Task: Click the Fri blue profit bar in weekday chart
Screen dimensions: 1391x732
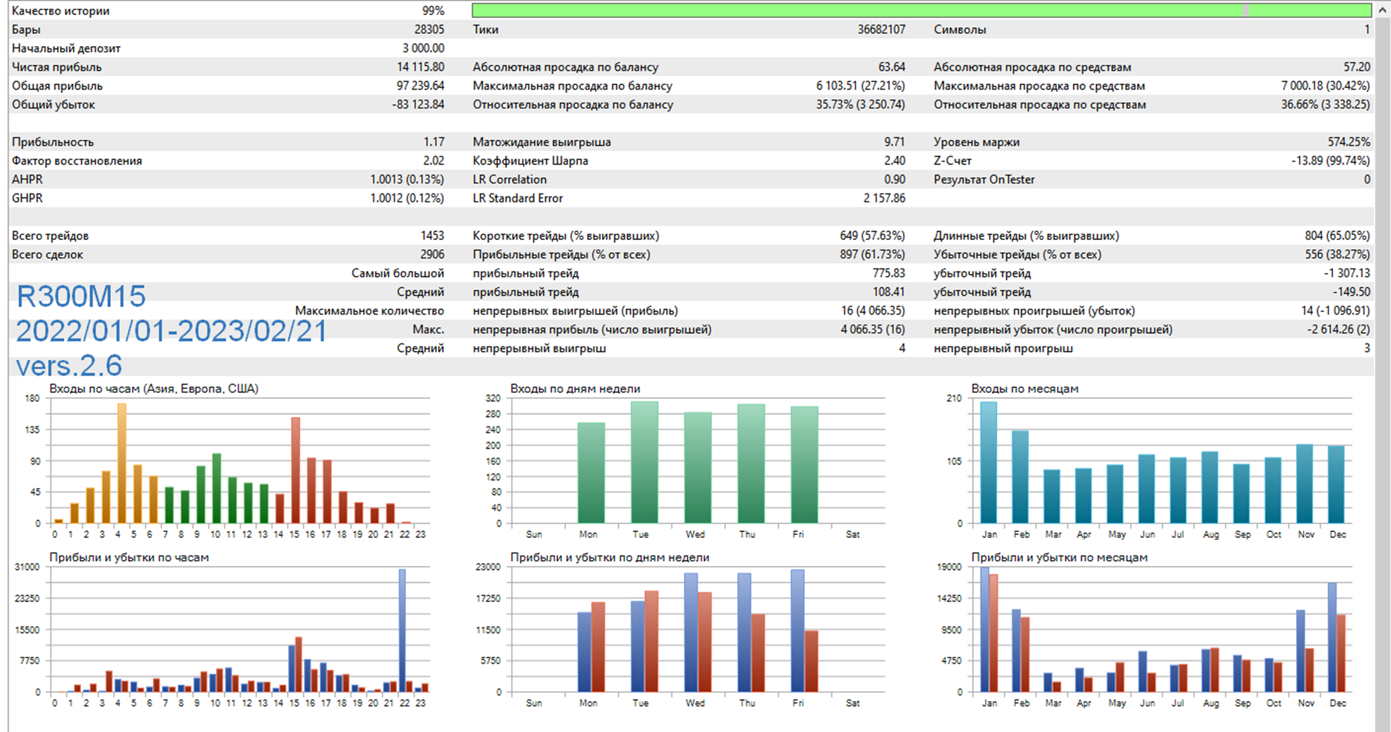Action: click(797, 631)
